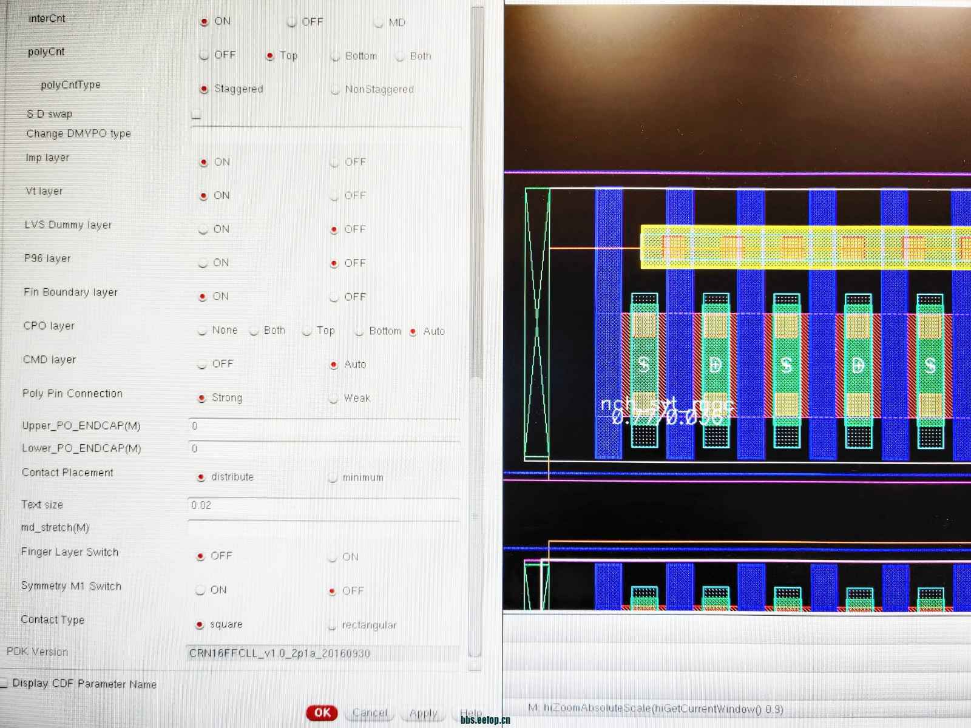Check Display CDF Parameter Name
This screenshot has width=971, height=728.
(x=4, y=683)
